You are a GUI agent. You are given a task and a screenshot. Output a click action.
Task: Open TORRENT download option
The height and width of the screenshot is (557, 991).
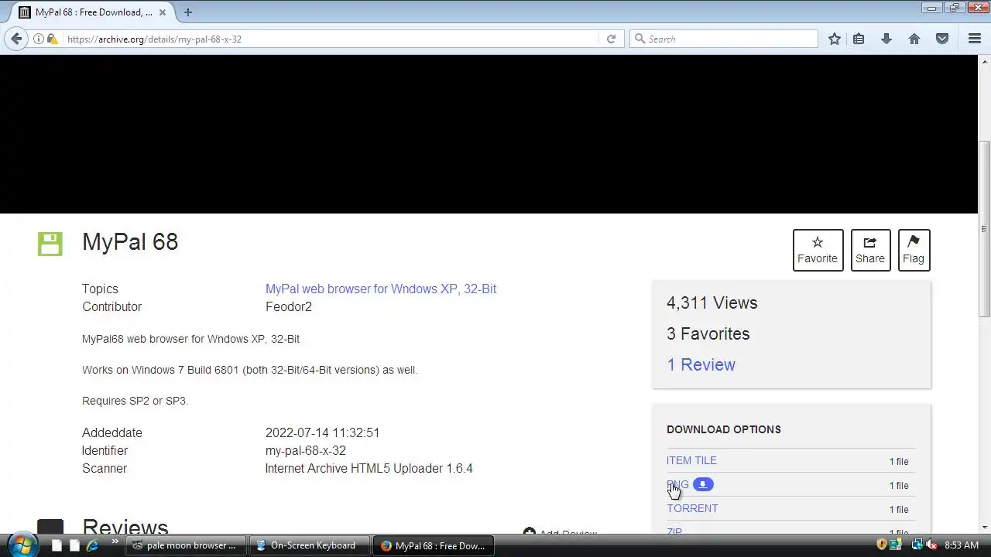point(692,508)
